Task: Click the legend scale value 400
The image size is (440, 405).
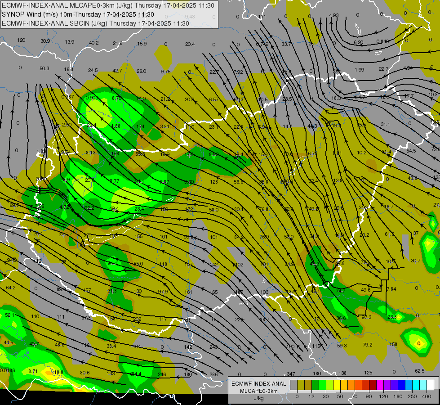Action: click(x=427, y=396)
